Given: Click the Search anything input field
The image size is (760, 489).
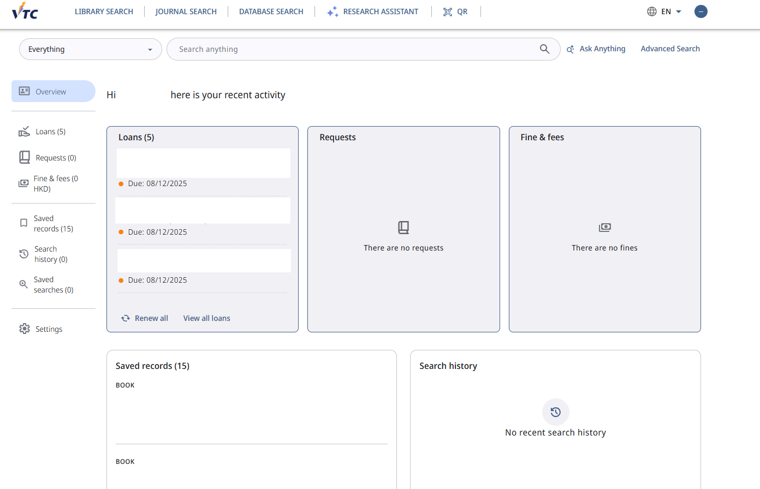Looking at the screenshot, I should point(355,49).
